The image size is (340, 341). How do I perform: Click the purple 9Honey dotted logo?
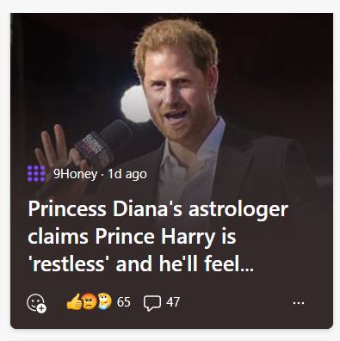pyautogui.click(x=36, y=174)
